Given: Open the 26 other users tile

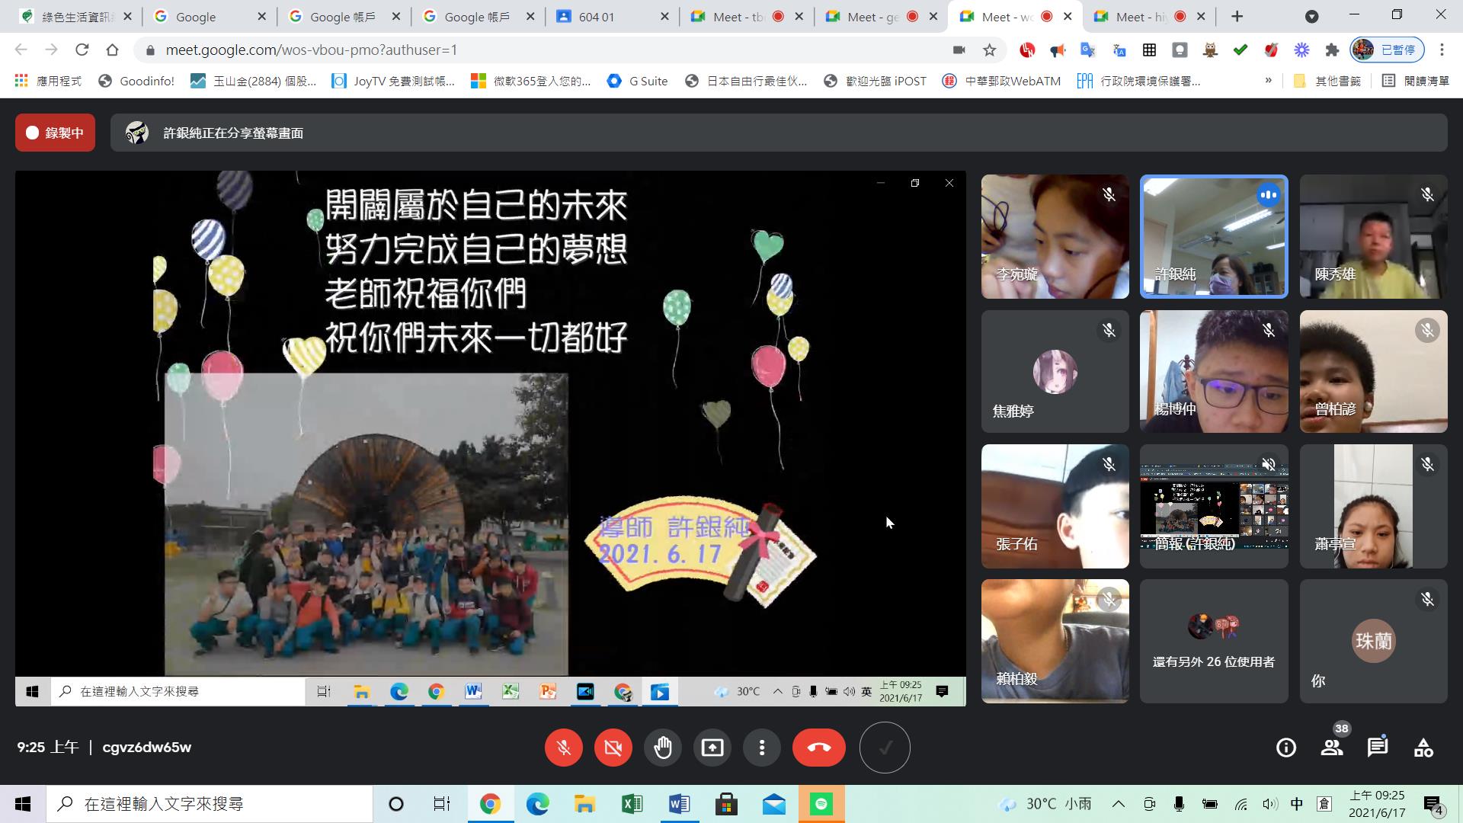Looking at the screenshot, I should coord(1214,641).
